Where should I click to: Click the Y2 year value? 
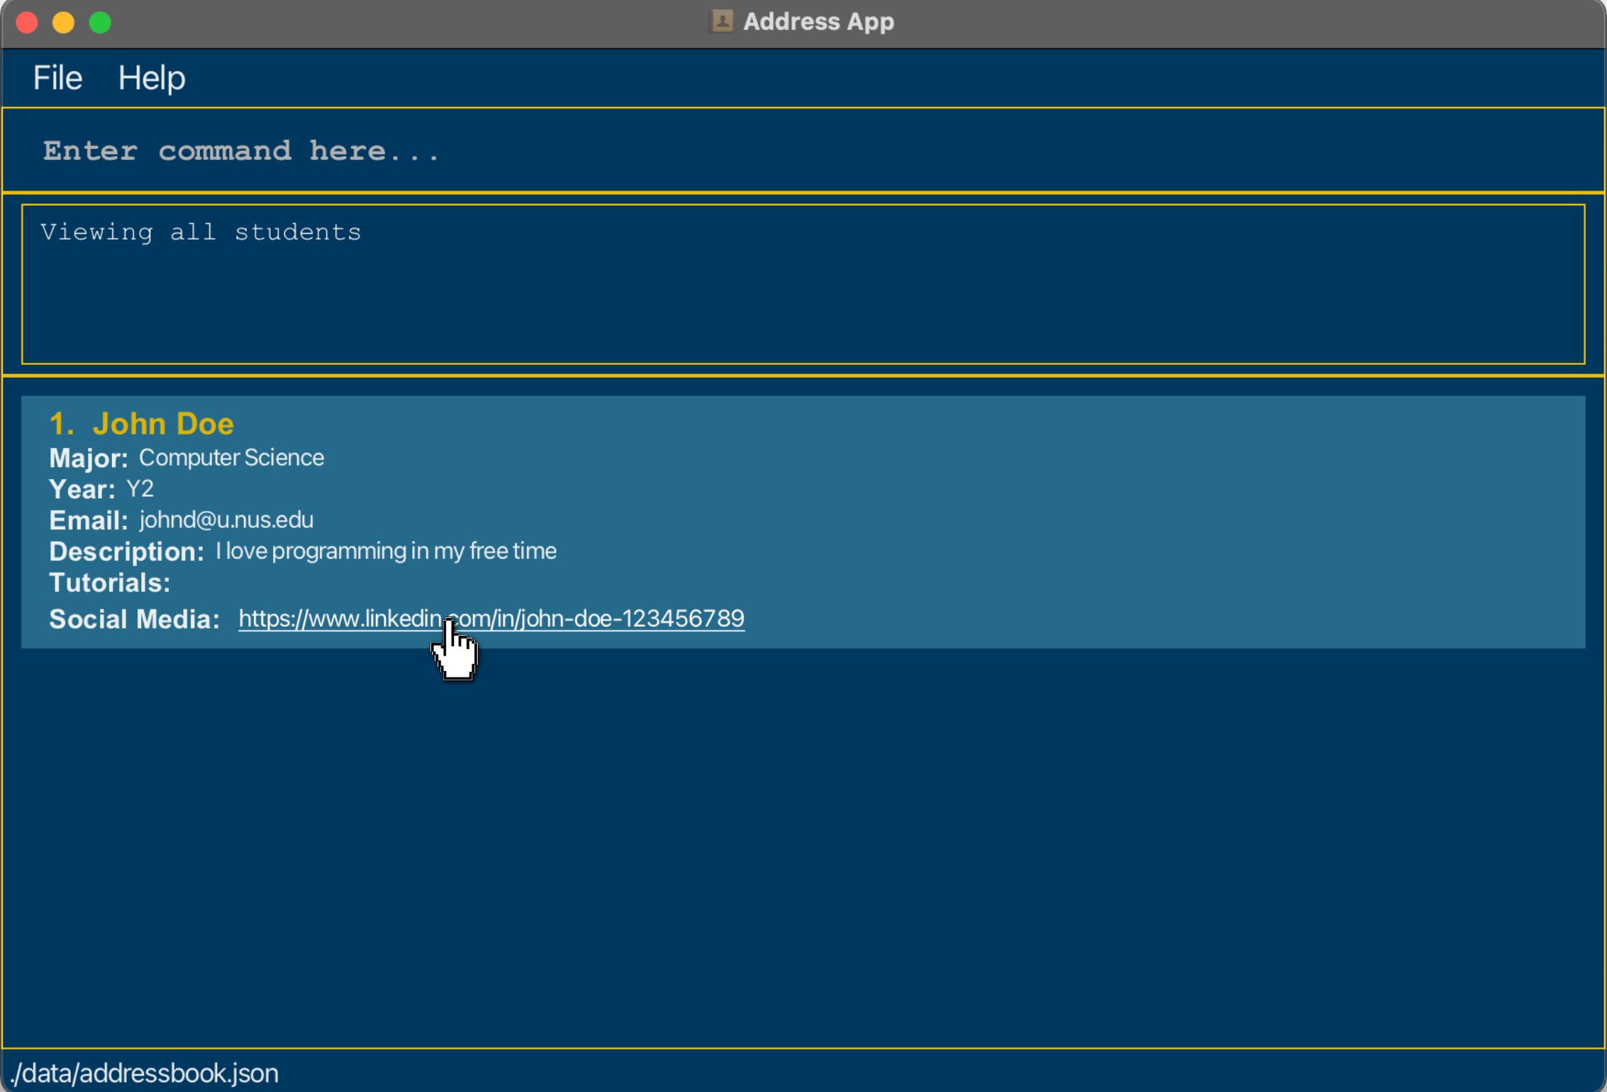tap(140, 489)
